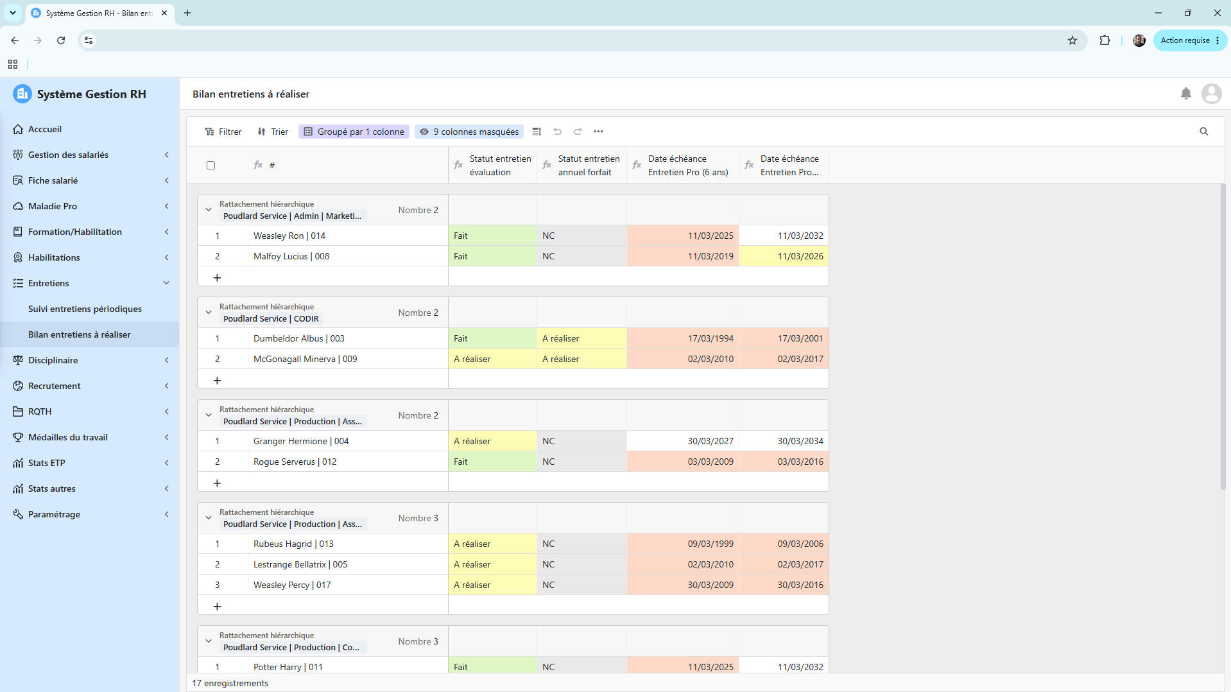Click the Lestrange Bellatrix | 005 row
This screenshot has height=692, width=1231.
513,564
